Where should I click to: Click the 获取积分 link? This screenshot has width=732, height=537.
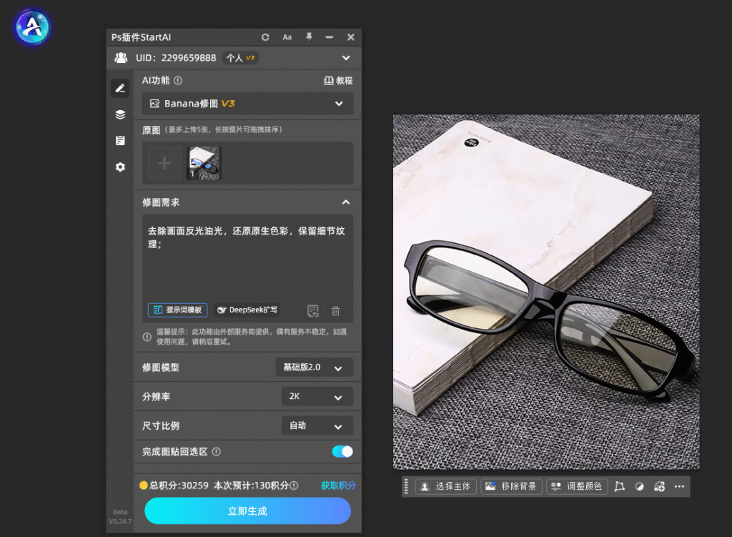pos(338,486)
